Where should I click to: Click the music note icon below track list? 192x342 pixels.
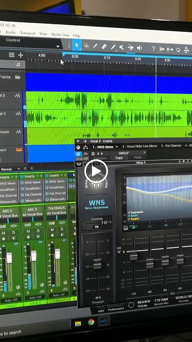[18, 64]
